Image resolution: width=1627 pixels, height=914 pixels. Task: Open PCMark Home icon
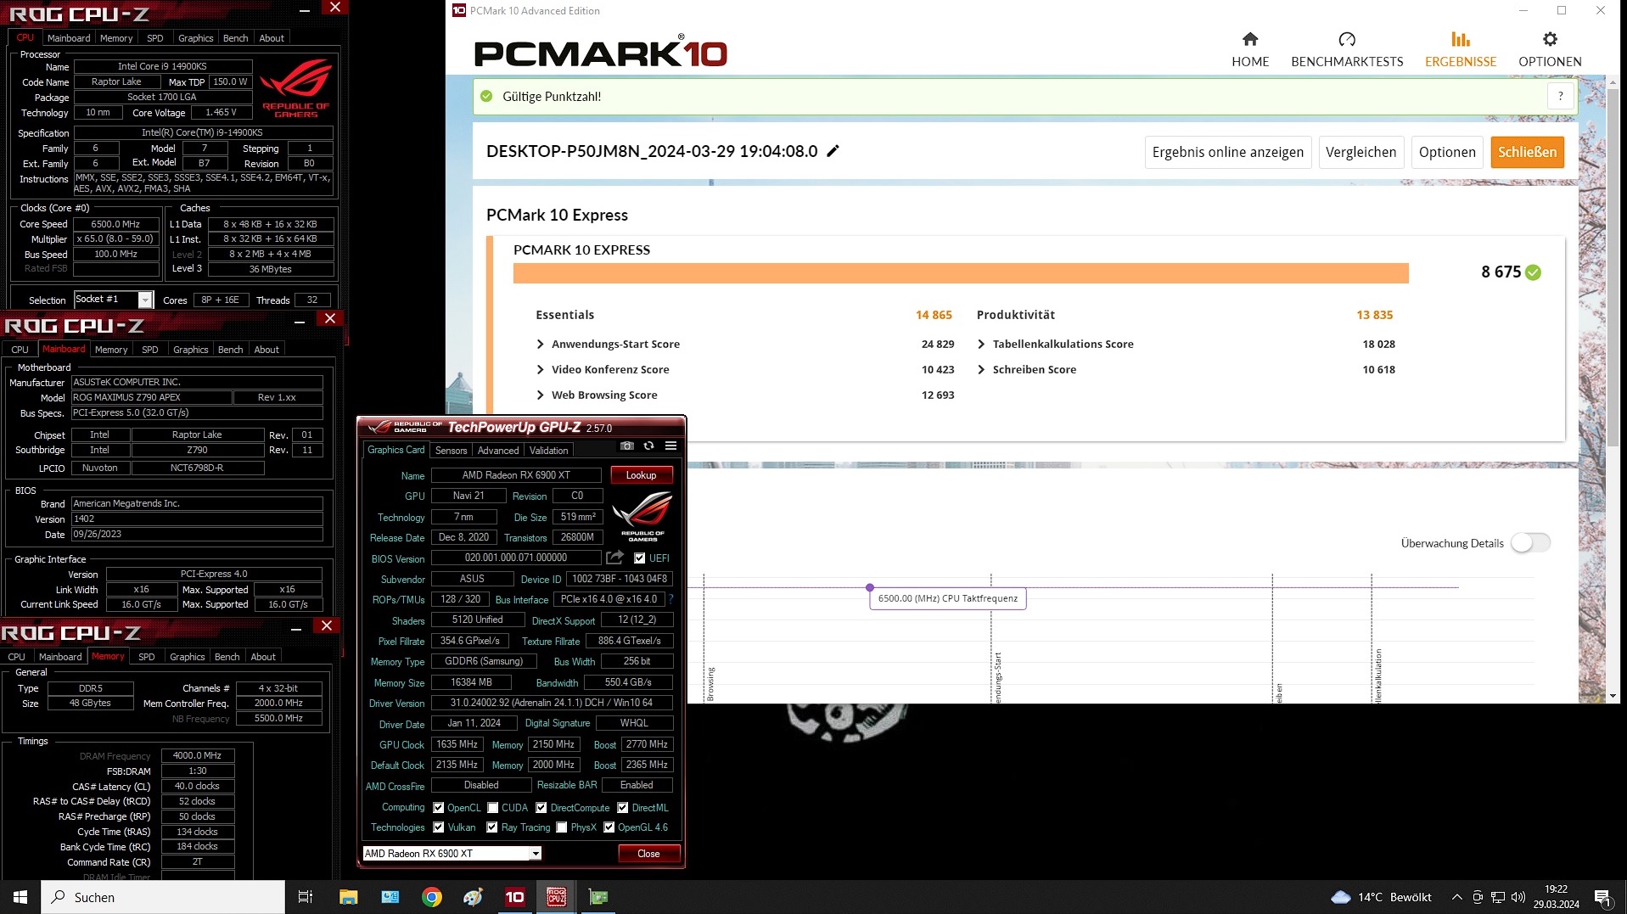coord(1250,39)
